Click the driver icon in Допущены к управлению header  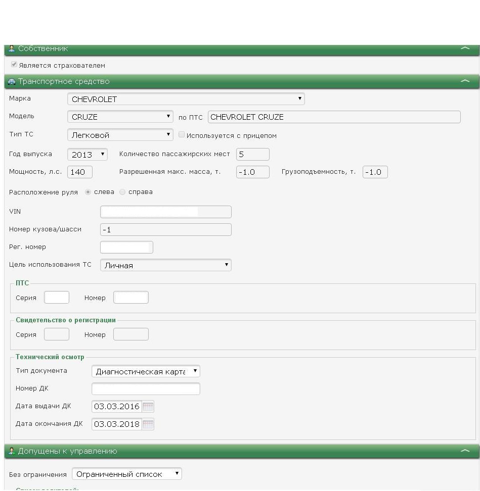12,451
